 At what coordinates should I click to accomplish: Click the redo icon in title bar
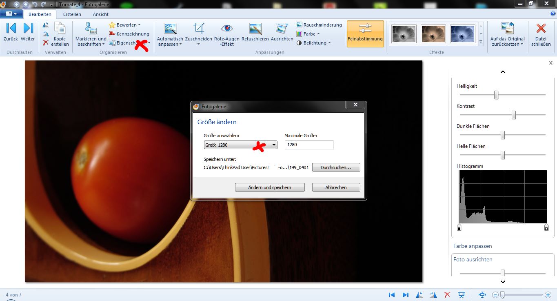[x=43, y=4]
